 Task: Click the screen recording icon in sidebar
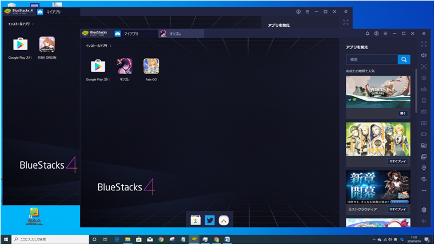[x=424, y=134]
